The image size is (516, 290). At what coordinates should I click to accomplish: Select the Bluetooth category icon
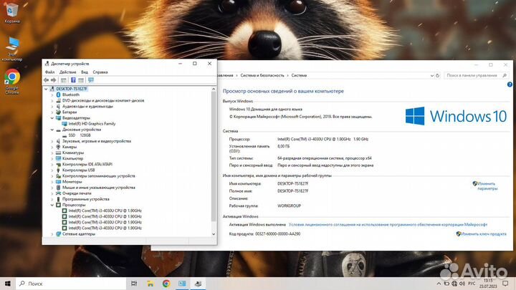click(58, 95)
